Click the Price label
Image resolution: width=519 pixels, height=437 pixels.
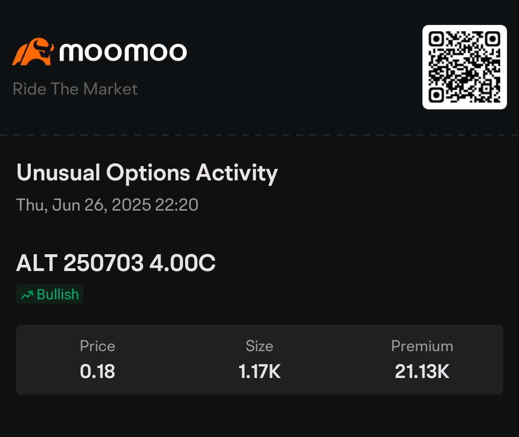97,346
